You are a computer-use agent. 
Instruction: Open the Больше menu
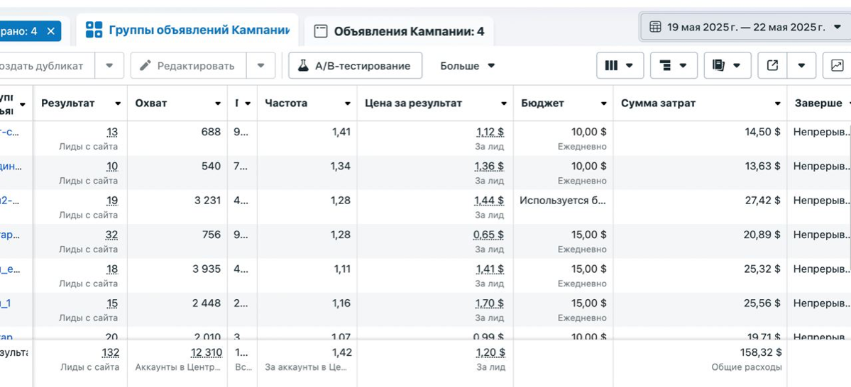[467, 66]
